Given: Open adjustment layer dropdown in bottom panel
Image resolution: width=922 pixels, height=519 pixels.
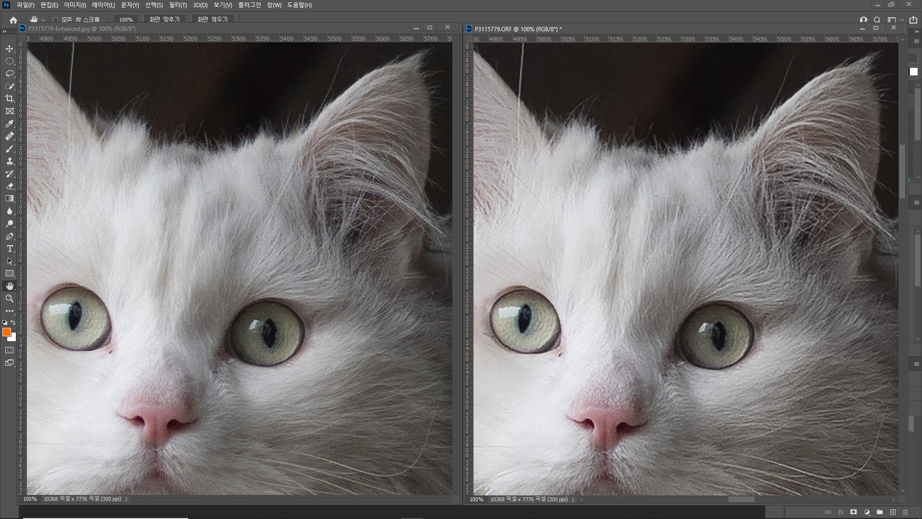Looking at the screenshot, I should [x=867, y=512].
